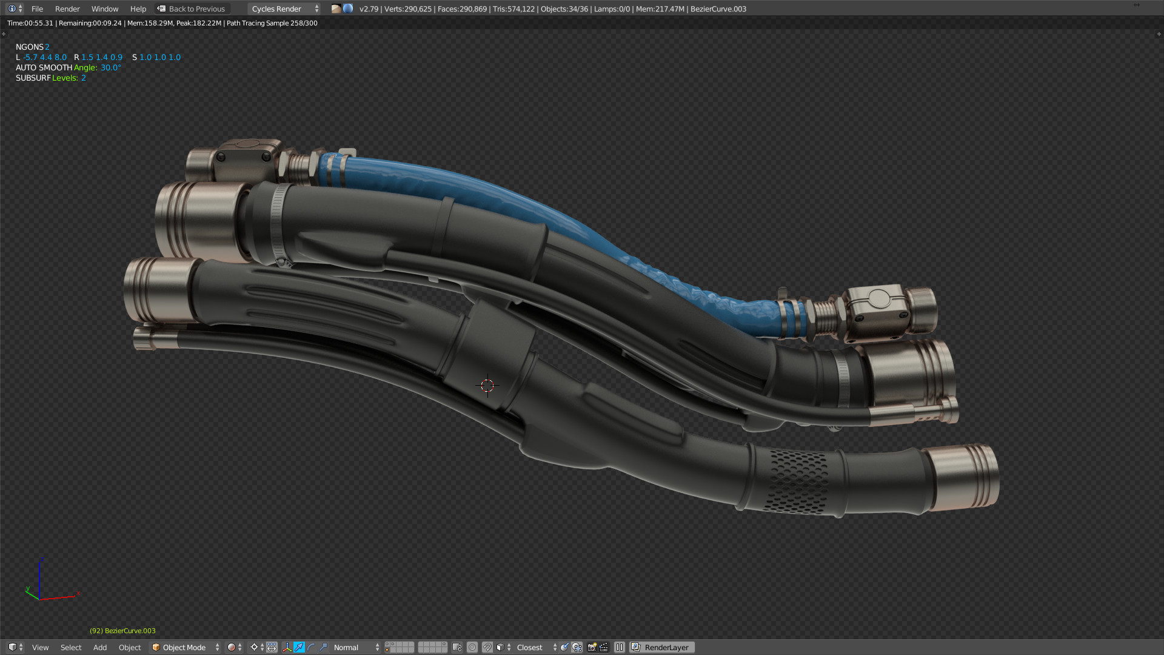Click the render layers icon beside RenderLayer

635,647
